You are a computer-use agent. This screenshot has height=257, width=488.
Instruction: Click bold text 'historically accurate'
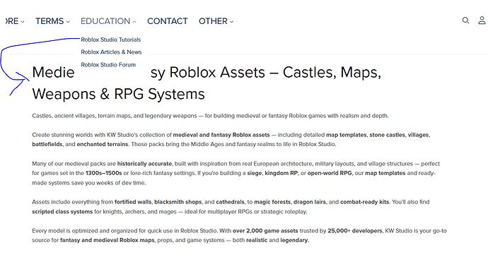(144, 164)
